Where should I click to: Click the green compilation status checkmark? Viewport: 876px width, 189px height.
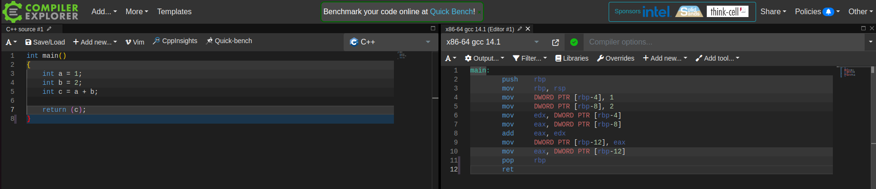pyautogui.click(x=574, y=42)
